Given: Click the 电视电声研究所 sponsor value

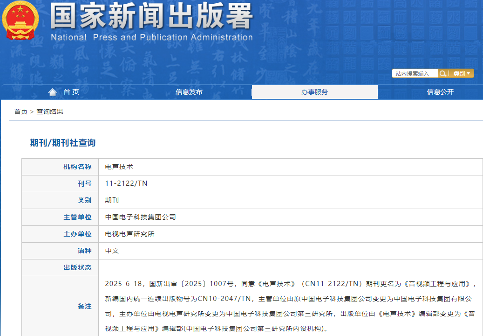Looking at the screenshot, I should (130, 234).
